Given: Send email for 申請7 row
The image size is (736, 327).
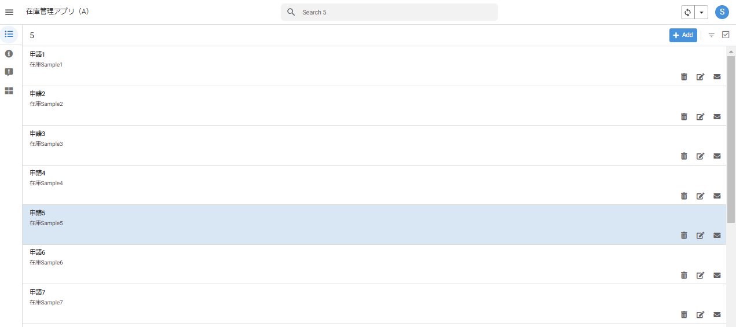Looking at the screenshot, I should point(717,315).
